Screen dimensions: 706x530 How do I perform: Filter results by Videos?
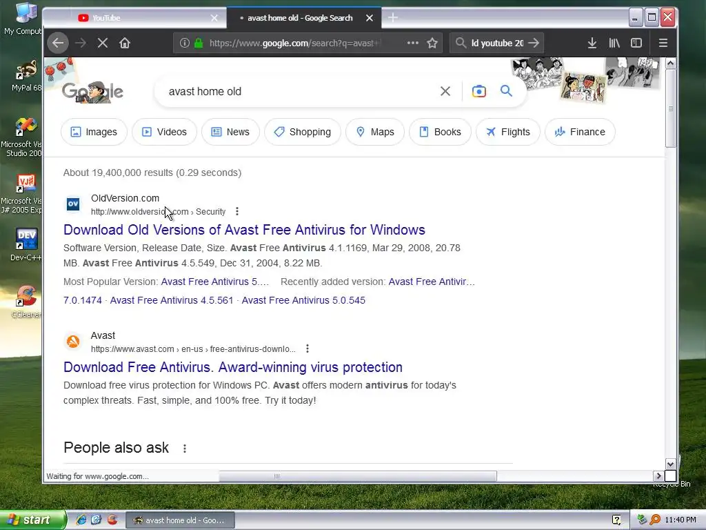click(x=164, y=132)
